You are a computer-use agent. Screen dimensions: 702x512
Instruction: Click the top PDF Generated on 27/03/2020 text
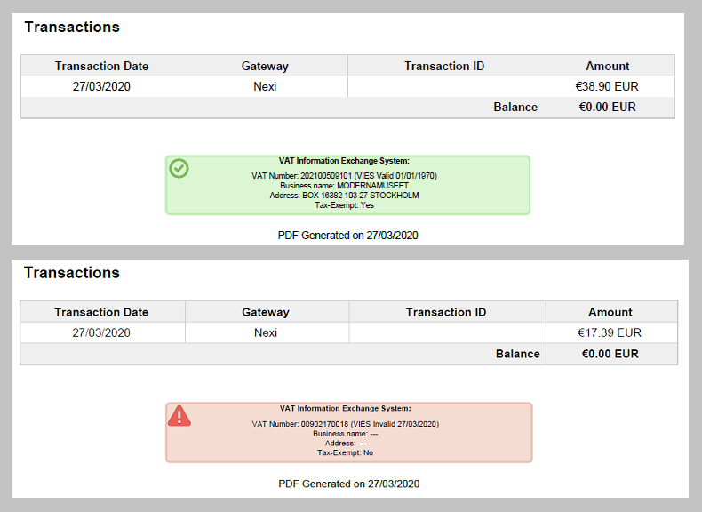pyautogui.click(x=347, y=236)
